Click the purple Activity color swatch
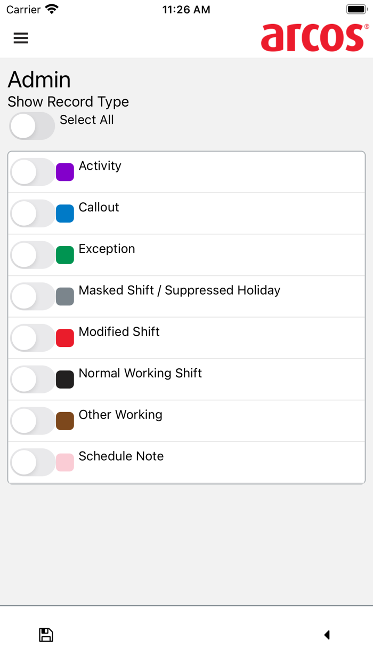The image size is (373, 664). [x=65, y=172]
